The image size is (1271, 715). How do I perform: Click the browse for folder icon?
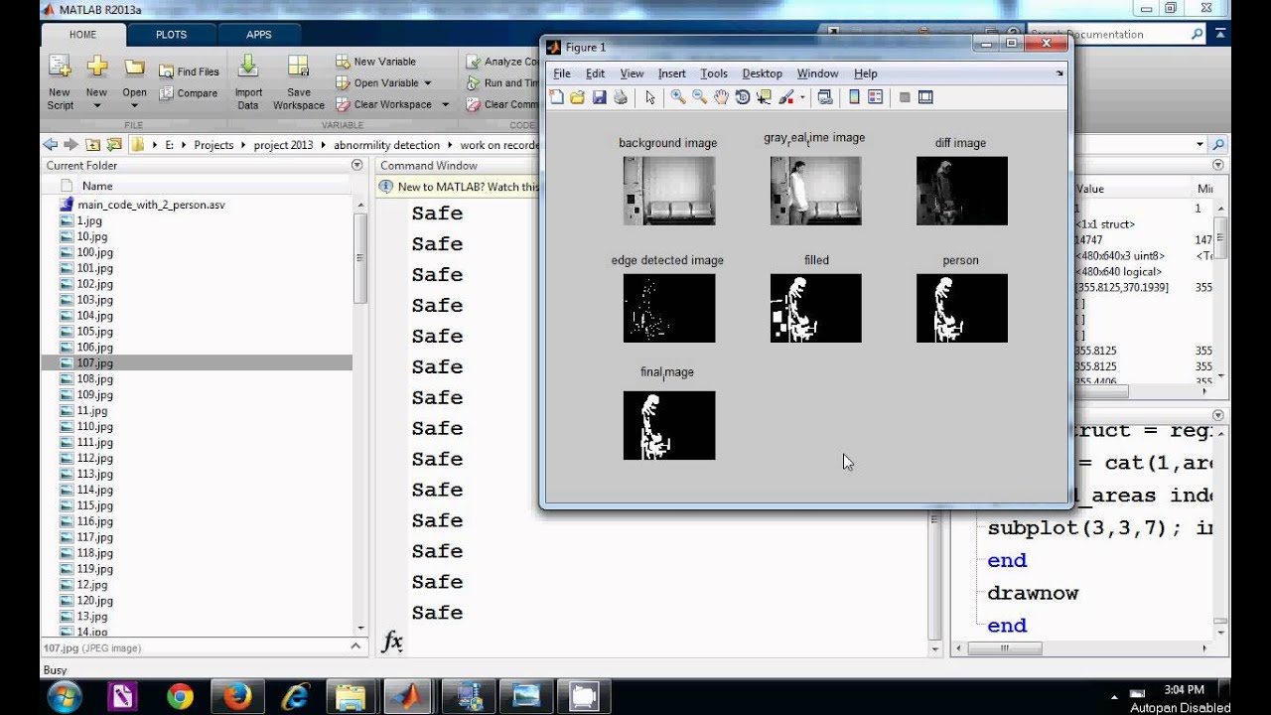coord(113,144)
